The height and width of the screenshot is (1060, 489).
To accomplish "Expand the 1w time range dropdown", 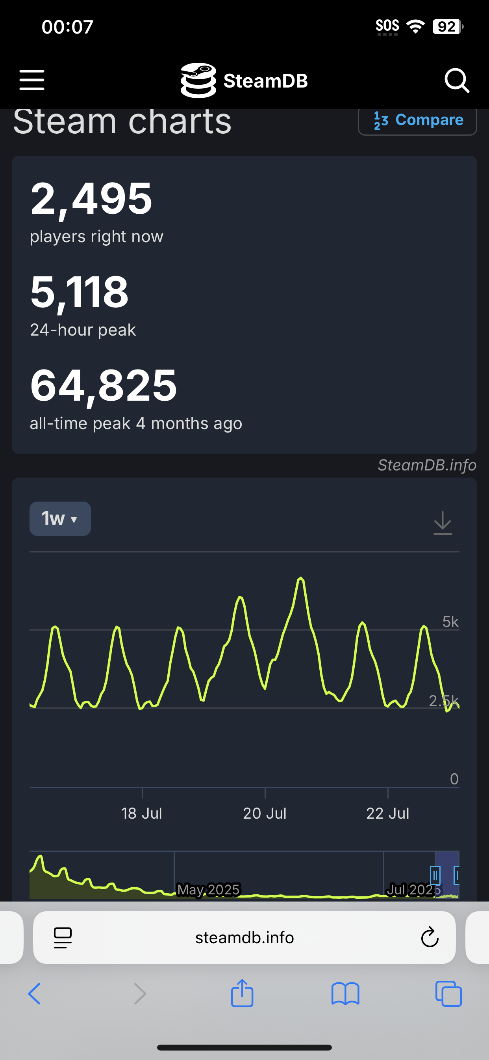I will point(60,519).
